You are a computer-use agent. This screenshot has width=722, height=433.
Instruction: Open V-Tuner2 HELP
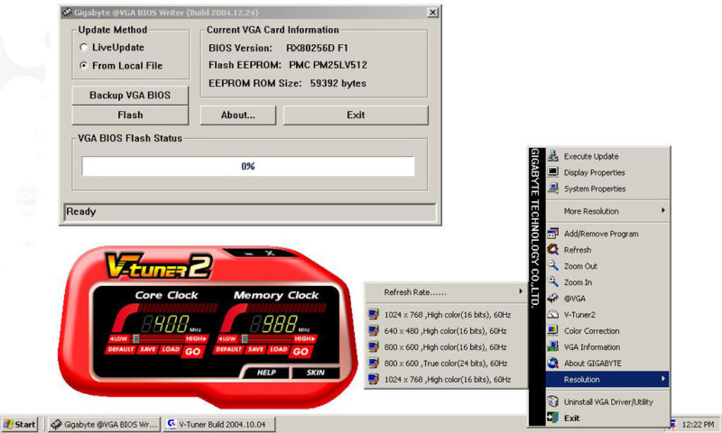(x=266, y=373)
